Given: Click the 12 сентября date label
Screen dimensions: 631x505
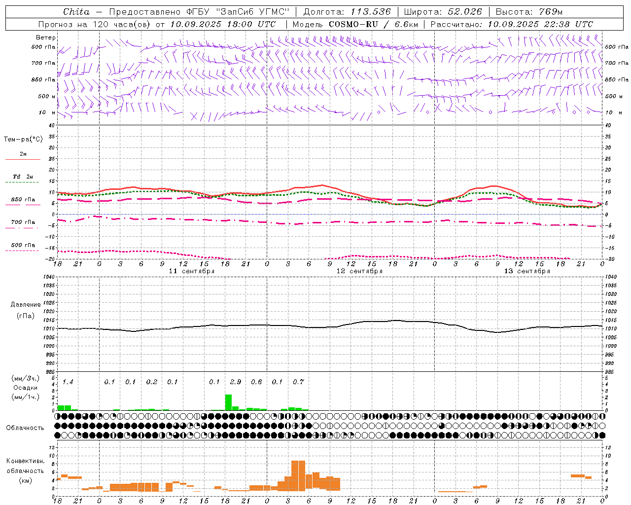Looking at the screenshot, I should tap(359, 271).
